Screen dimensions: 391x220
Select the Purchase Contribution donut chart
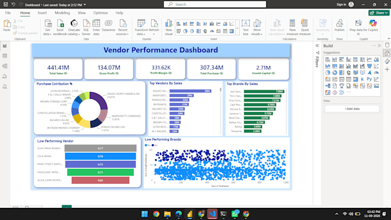[90, 110]
